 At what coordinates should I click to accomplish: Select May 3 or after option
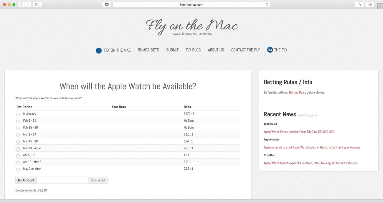(18, 169)
